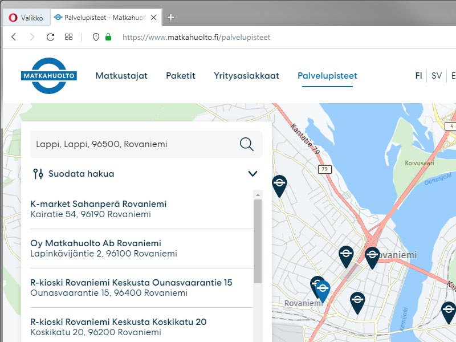Open the Opera Valikko menu
This screenshot has width=456, height=342.
(x=26, y=18)
